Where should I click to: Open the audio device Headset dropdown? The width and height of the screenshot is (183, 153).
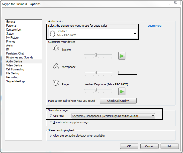tap(93, 34)
